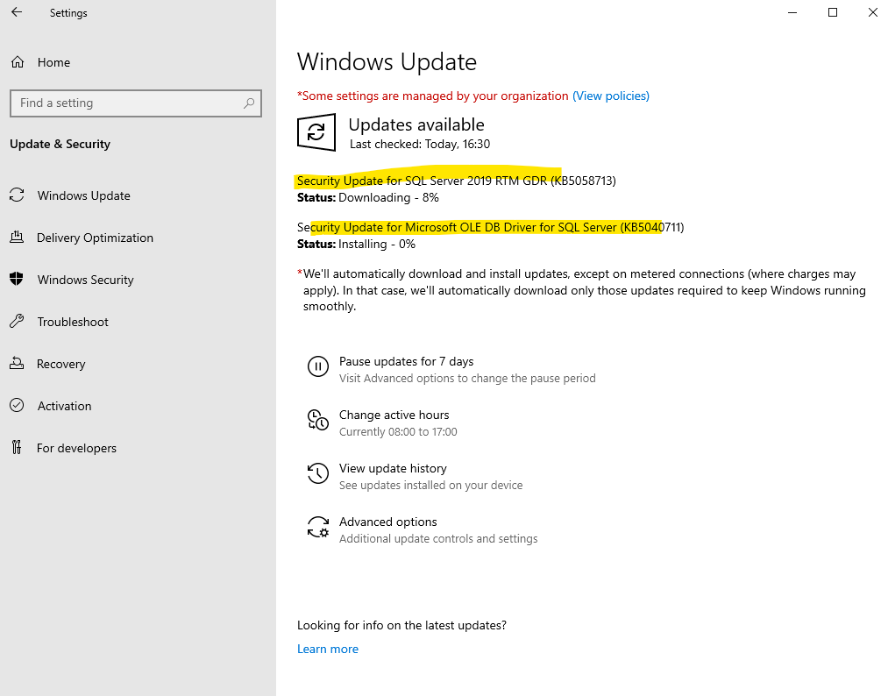Open Change active hours
The height and width of the screenshot is (696, 888).
tap(394, 415)
